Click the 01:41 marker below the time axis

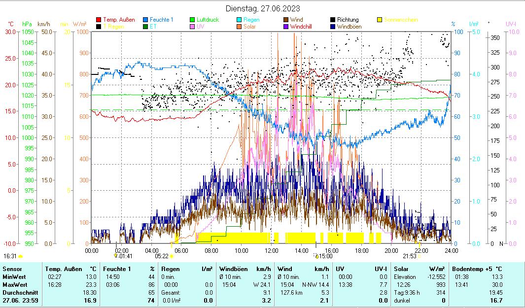point(125,256)
